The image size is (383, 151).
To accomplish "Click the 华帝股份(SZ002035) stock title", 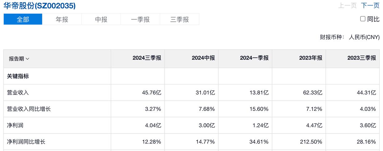I will pyautogui.click(x=39, y=6).
